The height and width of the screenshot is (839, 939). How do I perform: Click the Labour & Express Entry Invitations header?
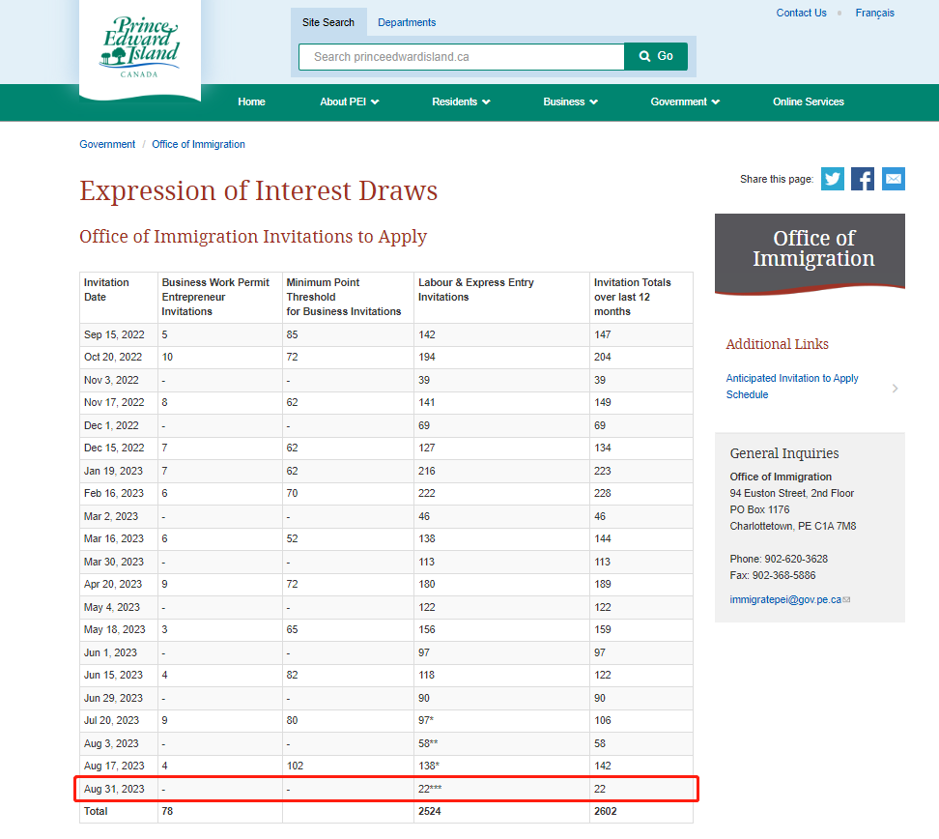click(x=501, y=298)
